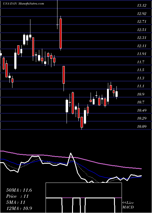The height and width of the screenshot is (213, 152).
Task: Click the 12.51 price axis label
Action: tap(142, 30)
